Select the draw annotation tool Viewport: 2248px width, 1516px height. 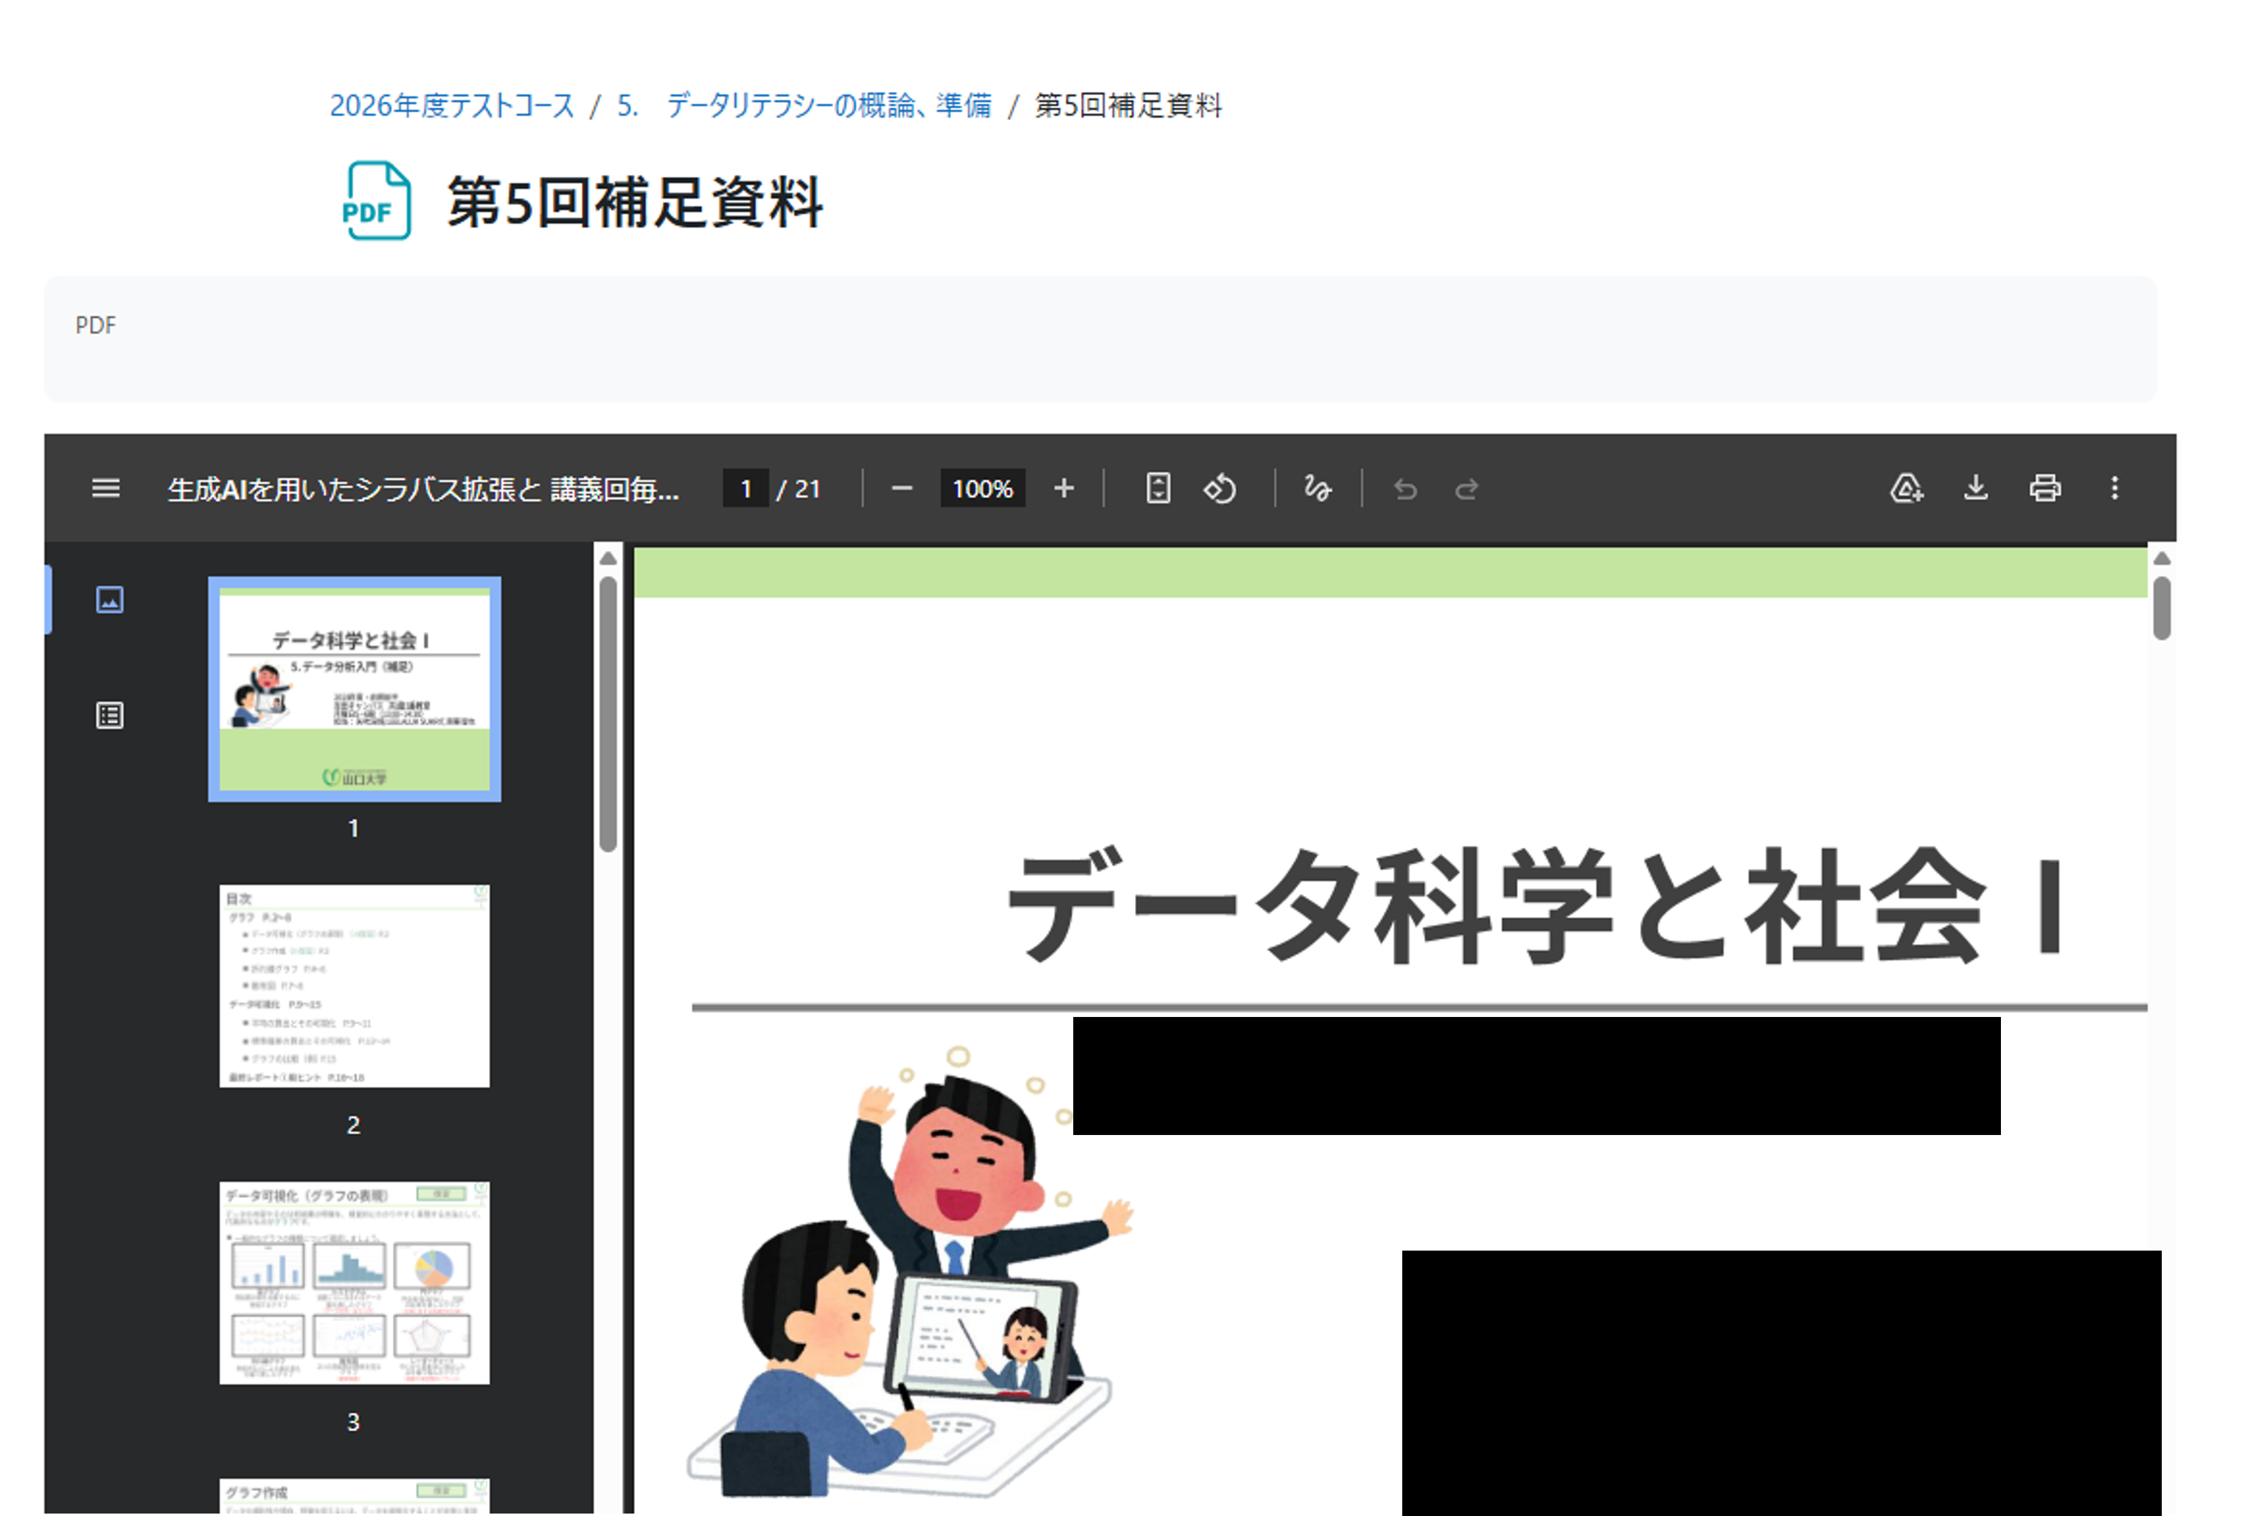(x=1317, y=488)
